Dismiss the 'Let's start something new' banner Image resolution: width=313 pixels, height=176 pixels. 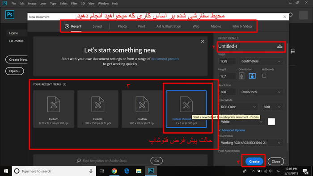[203, 41]
